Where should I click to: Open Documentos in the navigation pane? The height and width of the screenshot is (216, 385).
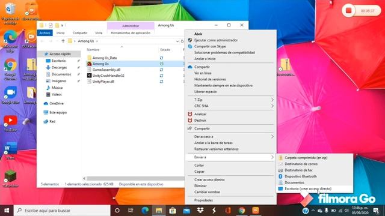(x=61, y=74)
